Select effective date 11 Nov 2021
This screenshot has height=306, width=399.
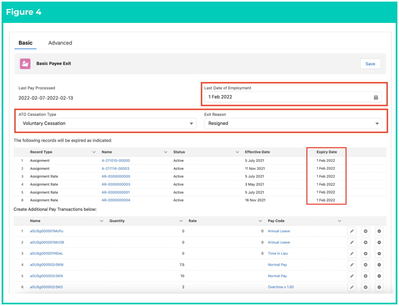click(x=255, y=169)
